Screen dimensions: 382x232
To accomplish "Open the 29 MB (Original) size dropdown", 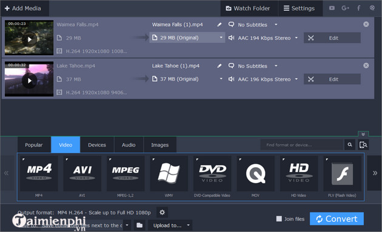I will (187, 38).
